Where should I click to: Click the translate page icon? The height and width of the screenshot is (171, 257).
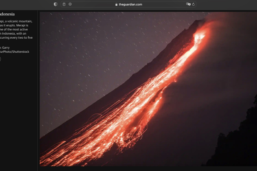(x=188, y=4)
